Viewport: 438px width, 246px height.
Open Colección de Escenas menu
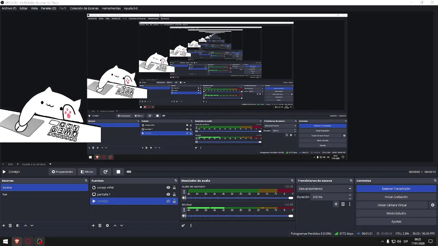point(84,8)
